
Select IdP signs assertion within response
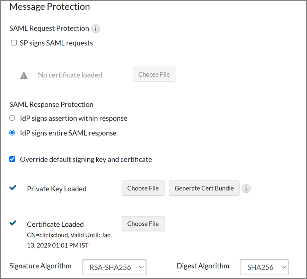click(x=12, y=118)
